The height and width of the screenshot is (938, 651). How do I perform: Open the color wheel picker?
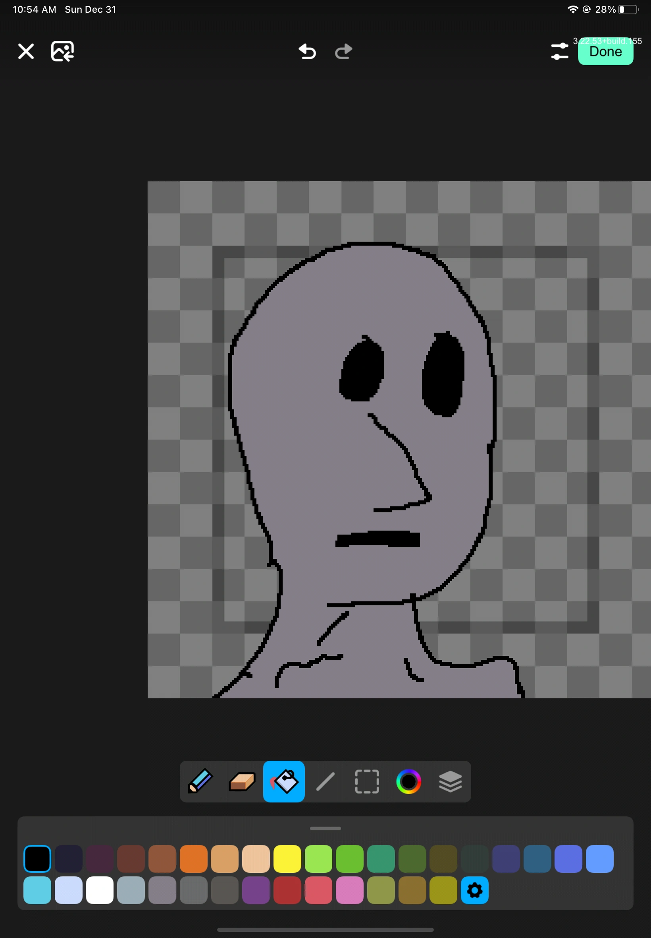(409, 781)
